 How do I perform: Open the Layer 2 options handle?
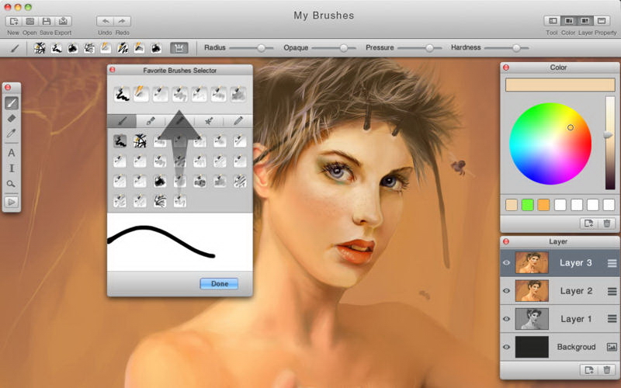point(612,291)
